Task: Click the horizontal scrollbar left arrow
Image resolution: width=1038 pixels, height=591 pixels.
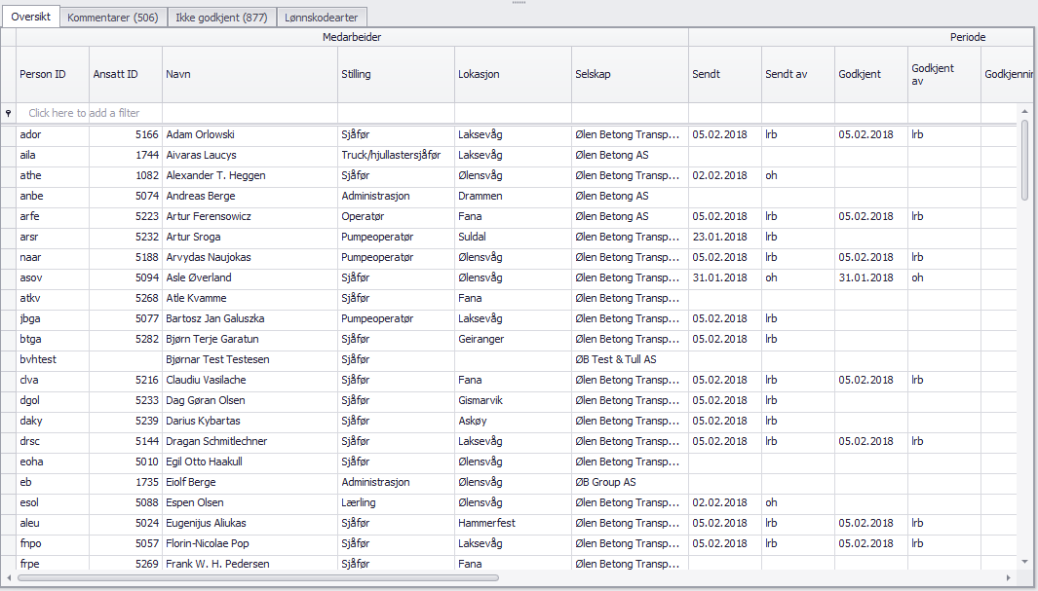Action: [9, 577]
